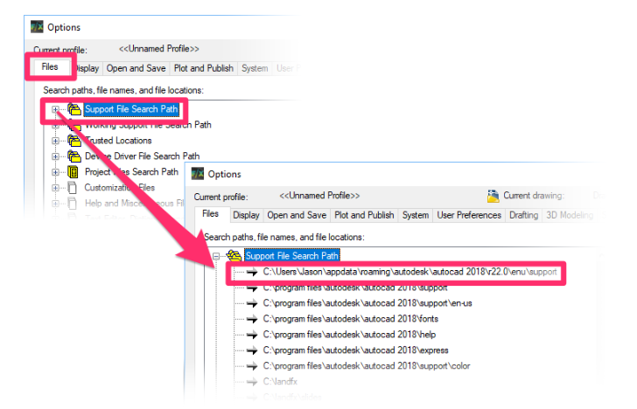Expand Project Files Search Path node

55,172
